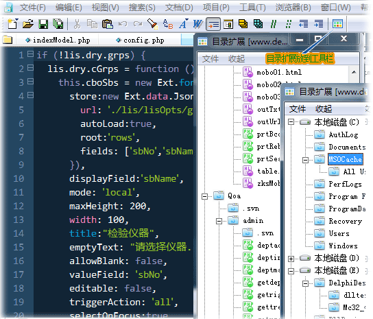Select the Documents folder in C drive
The width and height of the screenshot is (373, 319).
click(x=347, y=147)
